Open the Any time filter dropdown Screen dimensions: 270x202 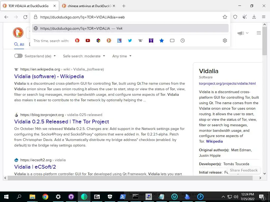[122, 56]
